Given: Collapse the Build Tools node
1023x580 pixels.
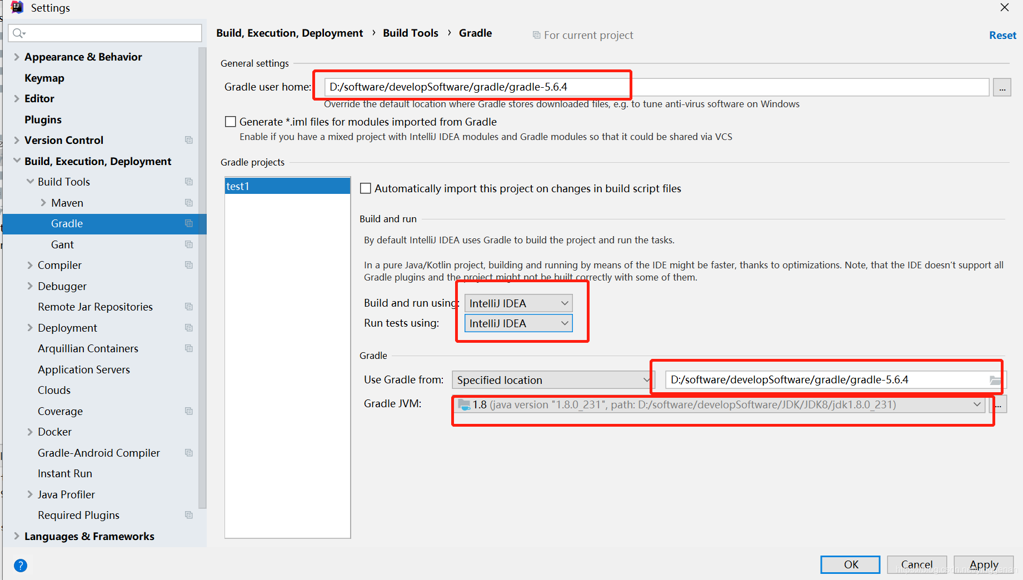Looking at the screenshot, I should (30, 182).
